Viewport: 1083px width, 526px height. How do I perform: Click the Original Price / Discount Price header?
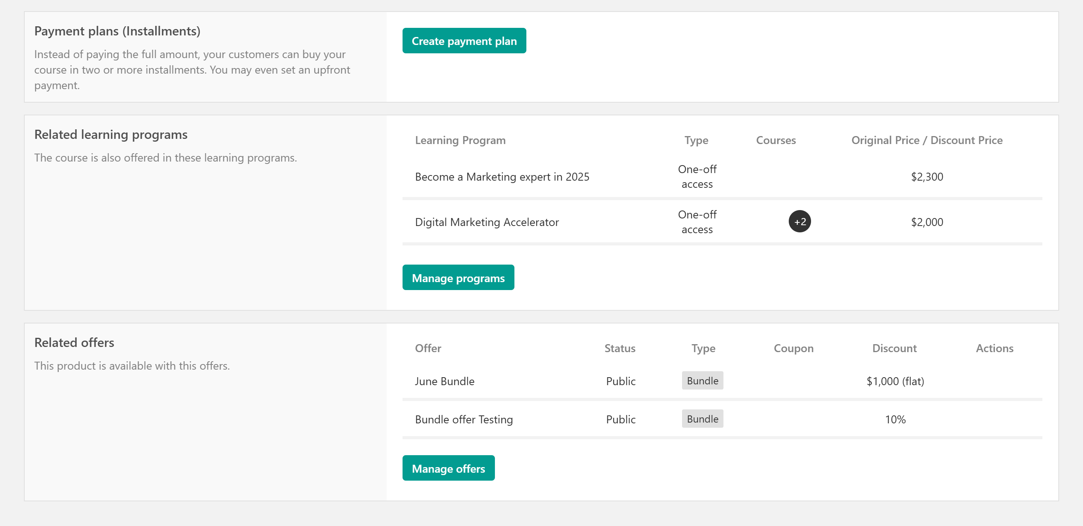(x=927, y=140)
